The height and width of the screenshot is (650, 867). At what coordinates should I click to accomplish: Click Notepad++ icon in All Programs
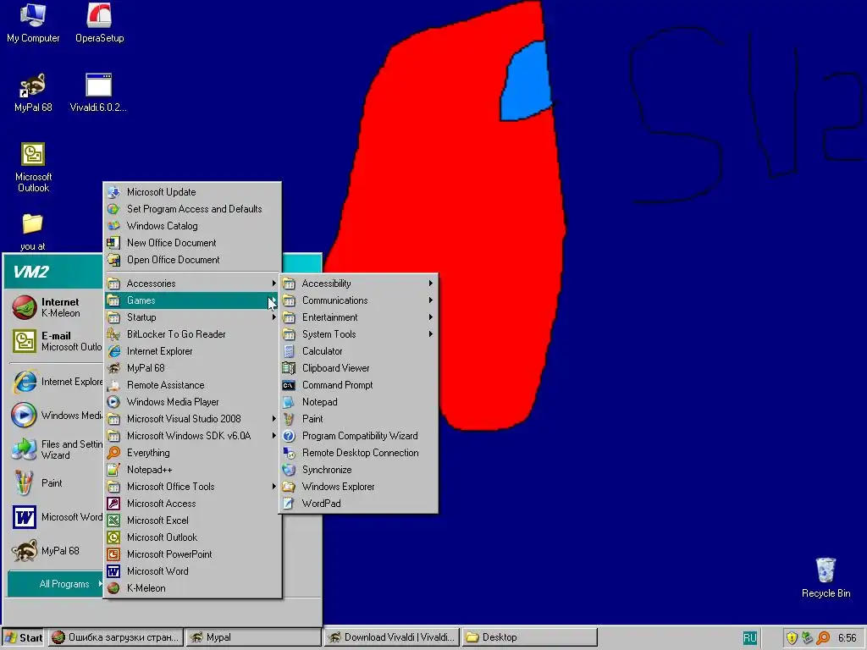113,470
